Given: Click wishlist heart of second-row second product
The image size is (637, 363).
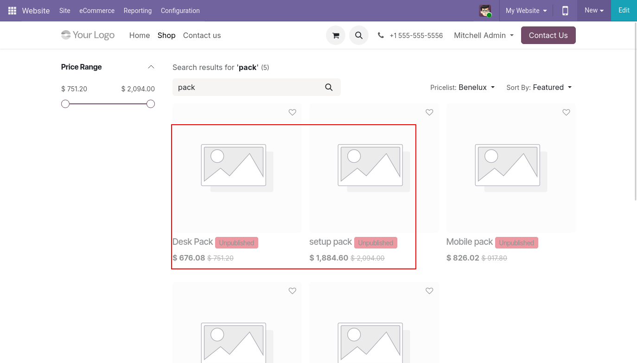Looking at the screenshot, I should click(429, 291).
